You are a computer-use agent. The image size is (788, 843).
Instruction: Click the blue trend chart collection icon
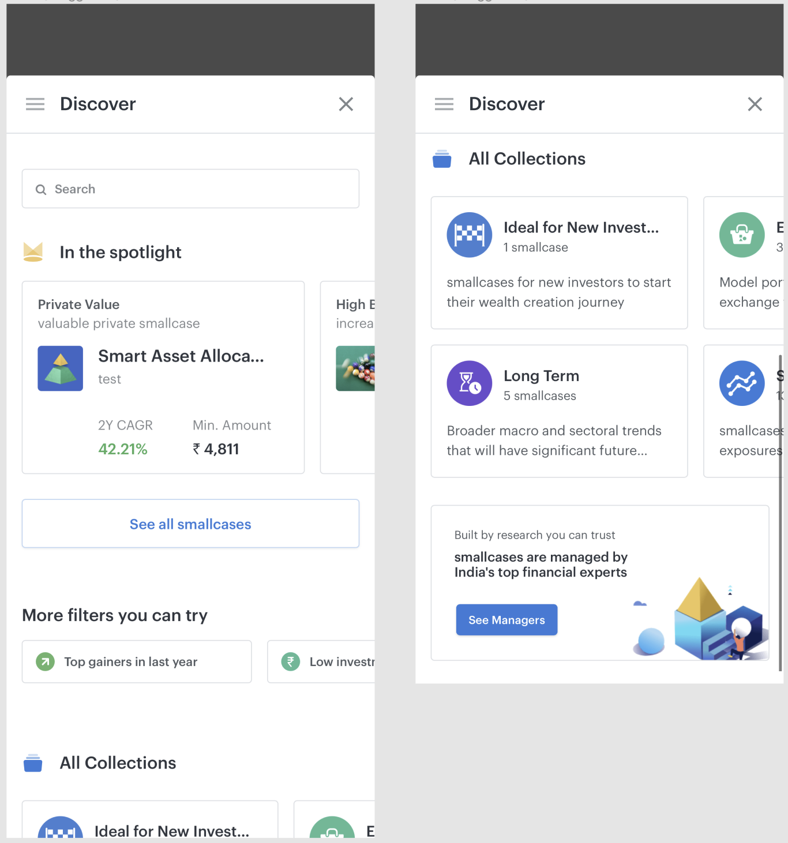point(742,383)
